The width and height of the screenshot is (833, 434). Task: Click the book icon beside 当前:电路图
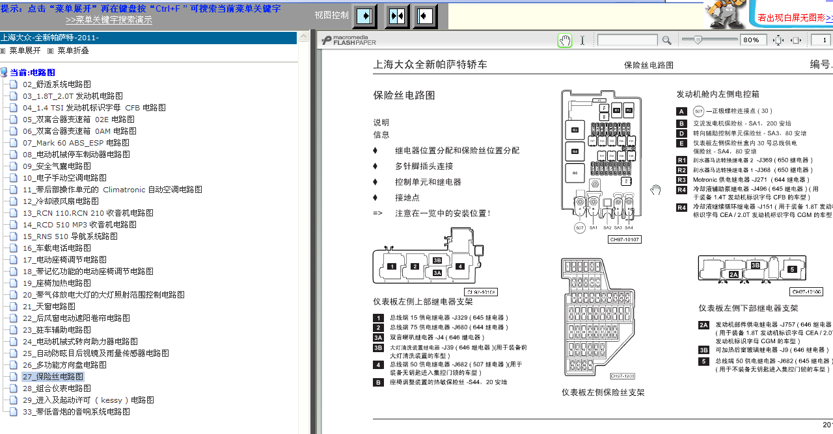4,73
